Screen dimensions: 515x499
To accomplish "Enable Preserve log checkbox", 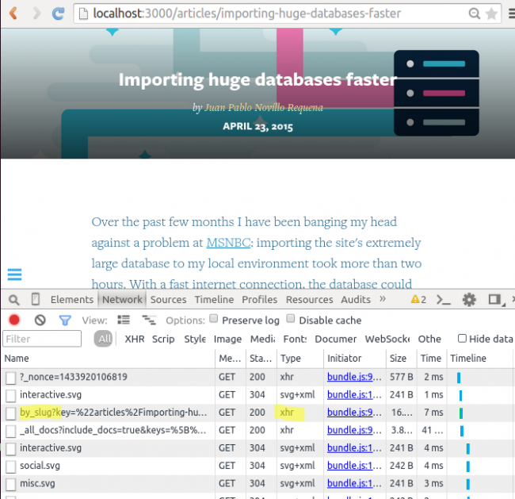I will click(x=215, y=320).
